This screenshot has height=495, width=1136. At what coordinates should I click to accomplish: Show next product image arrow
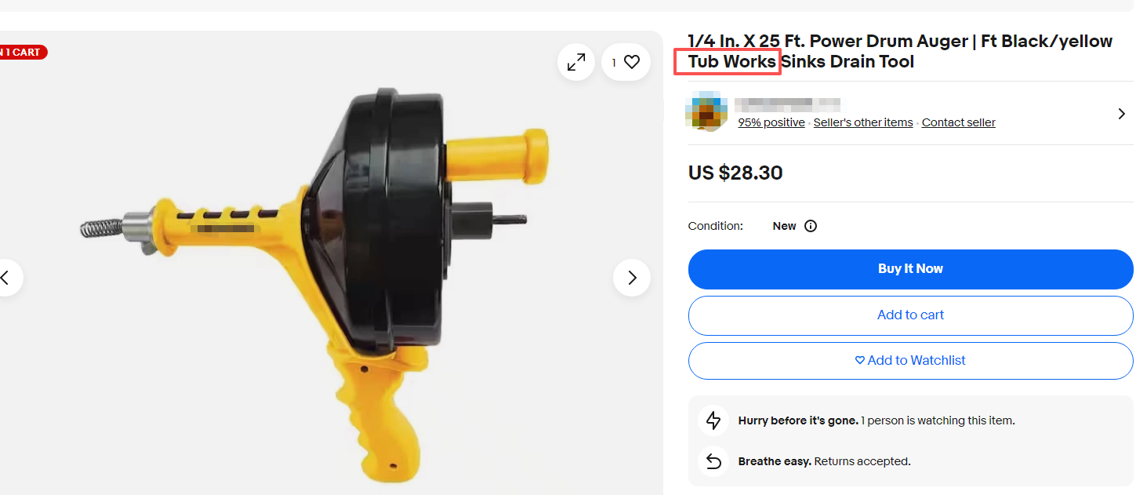(x=632, y=278)
